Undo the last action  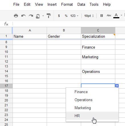pyautogui.click(x=23, y=16)
